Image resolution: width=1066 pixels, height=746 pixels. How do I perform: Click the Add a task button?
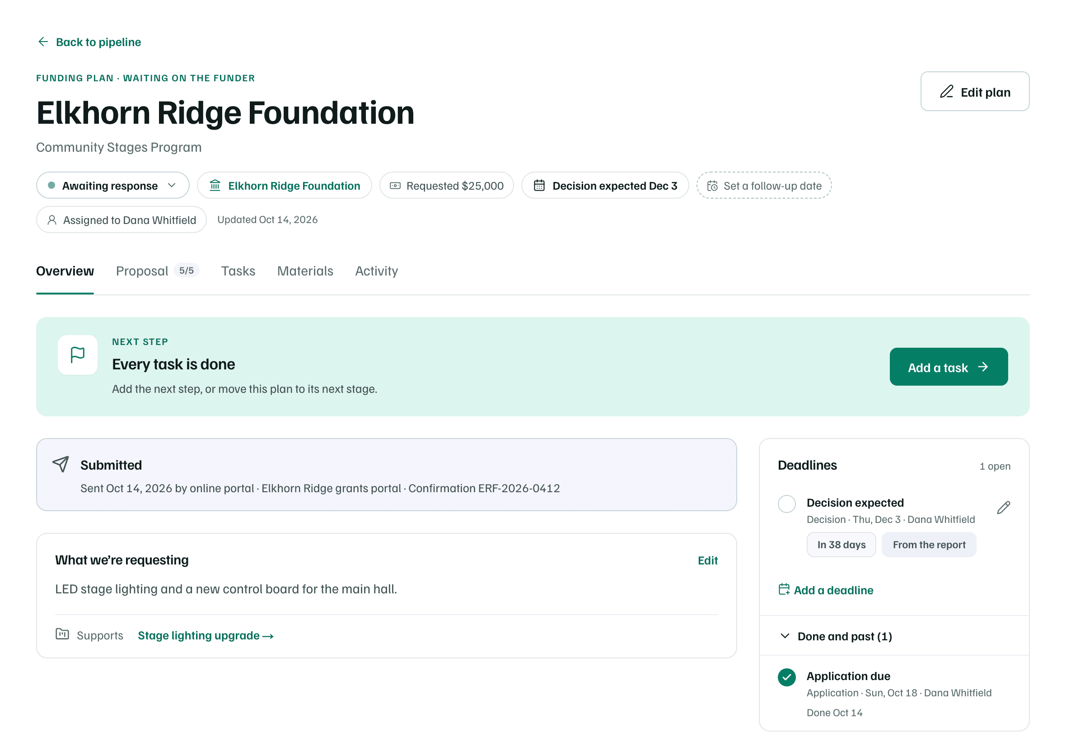(x=949, y=367)
